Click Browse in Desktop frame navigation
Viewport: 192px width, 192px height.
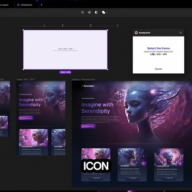(152, 86)
